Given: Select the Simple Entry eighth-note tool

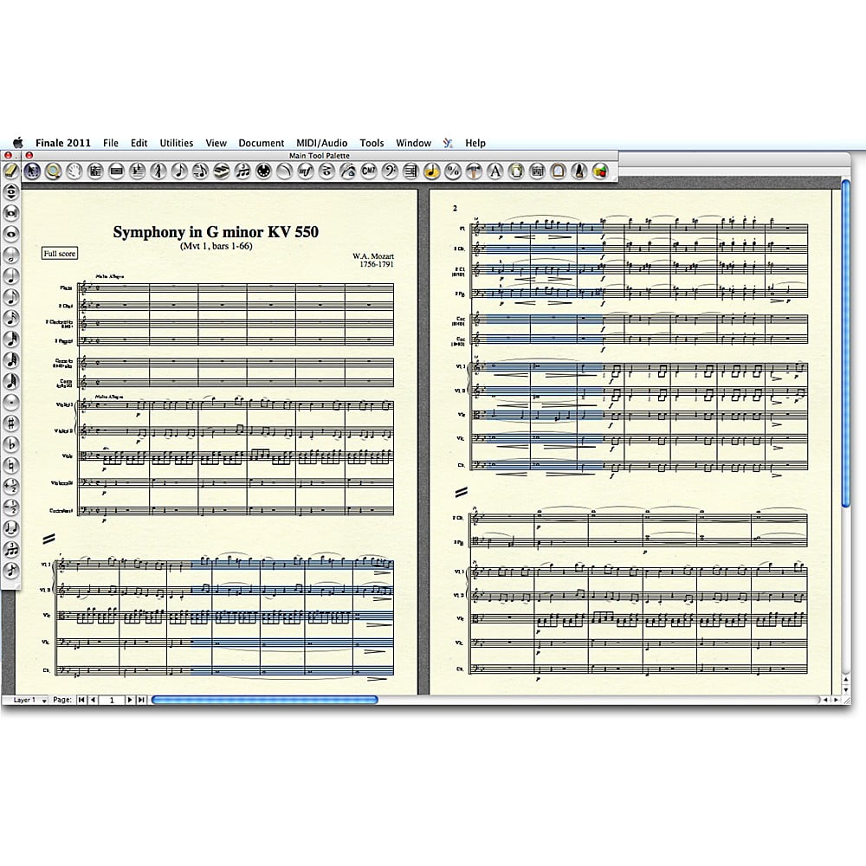Looking at the screenshot, I should tap(179, 171).
